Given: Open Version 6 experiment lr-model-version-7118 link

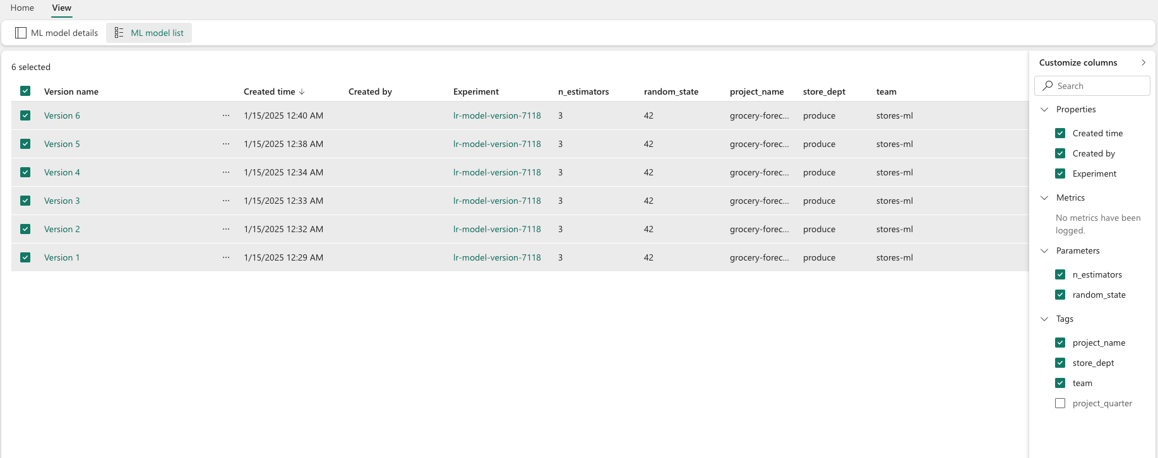Looking at the screenshot, I should [497, 115].
